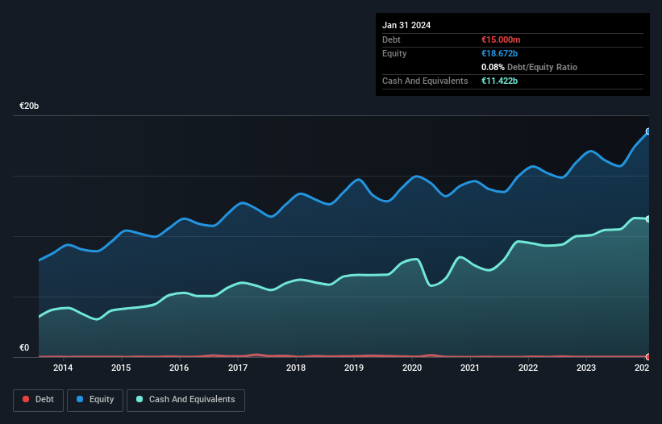The image size is (662, 424).
Task: Click the teal Cash legend dot
Action: (x=139, y=399)
